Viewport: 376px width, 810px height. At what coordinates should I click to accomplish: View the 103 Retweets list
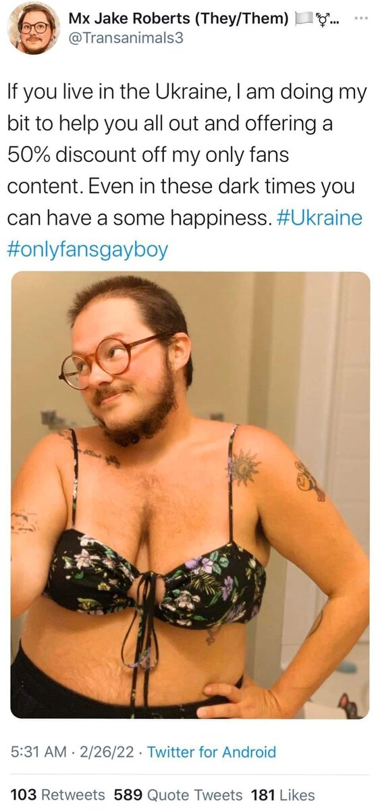click(57, 794)
